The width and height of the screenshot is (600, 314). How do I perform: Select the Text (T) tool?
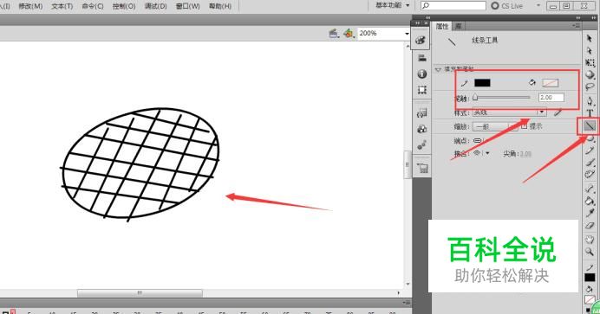pos(590,113)
